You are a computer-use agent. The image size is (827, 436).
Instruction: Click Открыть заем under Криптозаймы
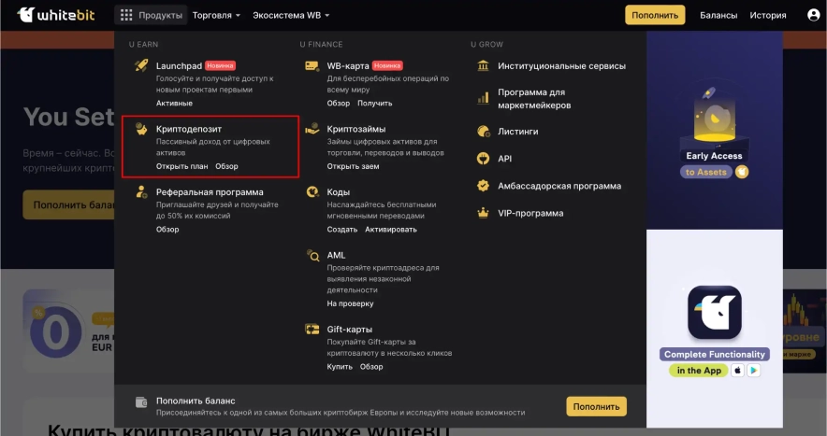click(353, 166)
